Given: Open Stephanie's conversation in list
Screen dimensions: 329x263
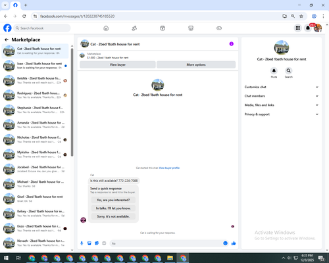Looking at the screenshot, I should 35,110.
